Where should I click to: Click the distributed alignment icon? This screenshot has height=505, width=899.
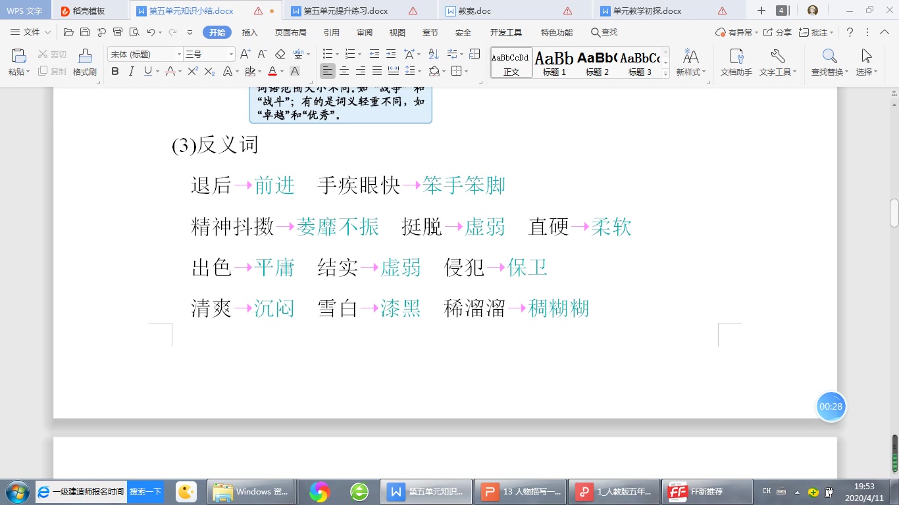coord(394,71)
